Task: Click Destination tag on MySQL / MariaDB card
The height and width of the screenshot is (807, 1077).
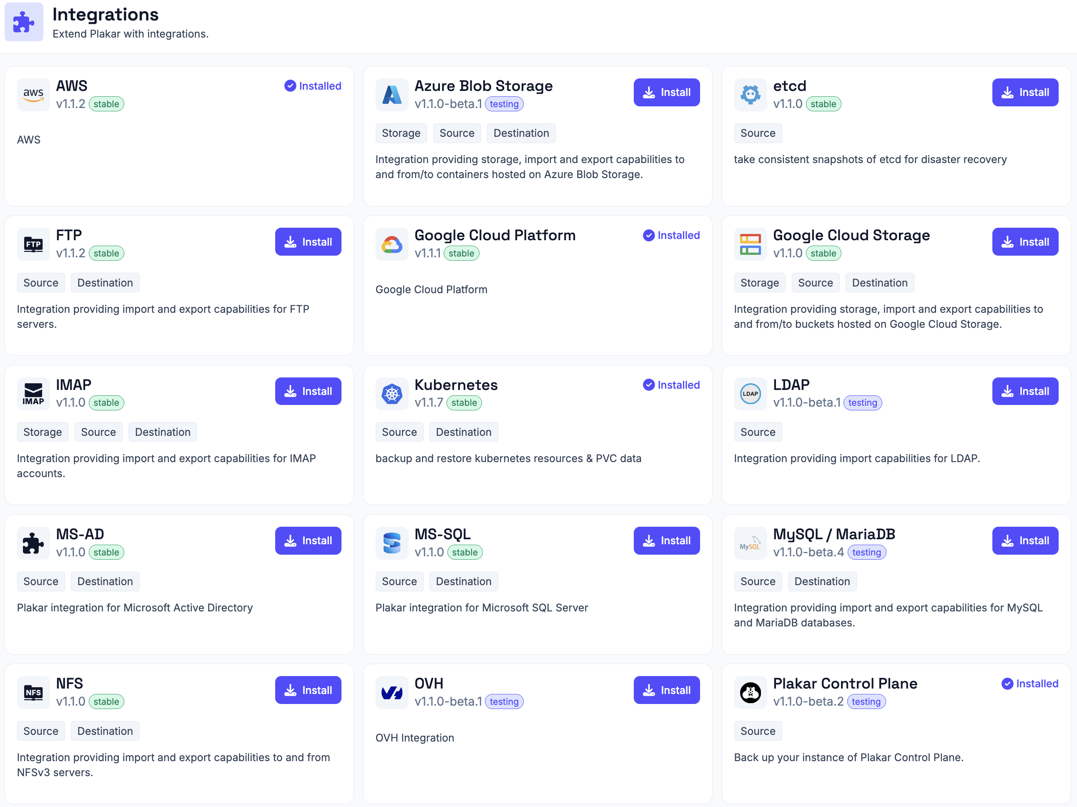Action: coord(822,581)
